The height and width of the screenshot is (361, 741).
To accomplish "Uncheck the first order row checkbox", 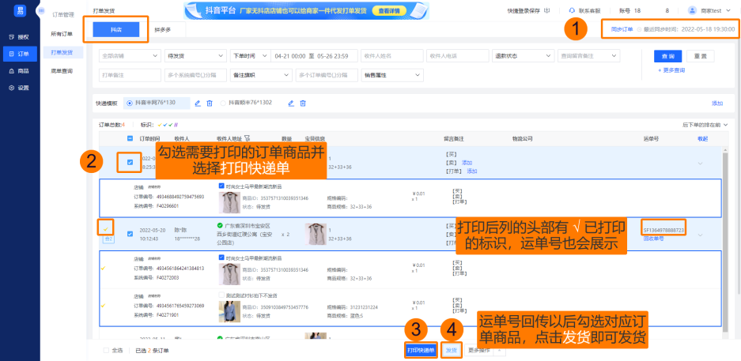I will tap(130, 163).
